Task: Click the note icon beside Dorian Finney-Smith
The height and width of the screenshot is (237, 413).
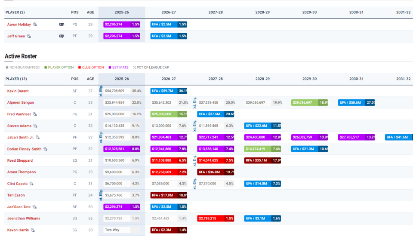Action: (x=45, y=149)
